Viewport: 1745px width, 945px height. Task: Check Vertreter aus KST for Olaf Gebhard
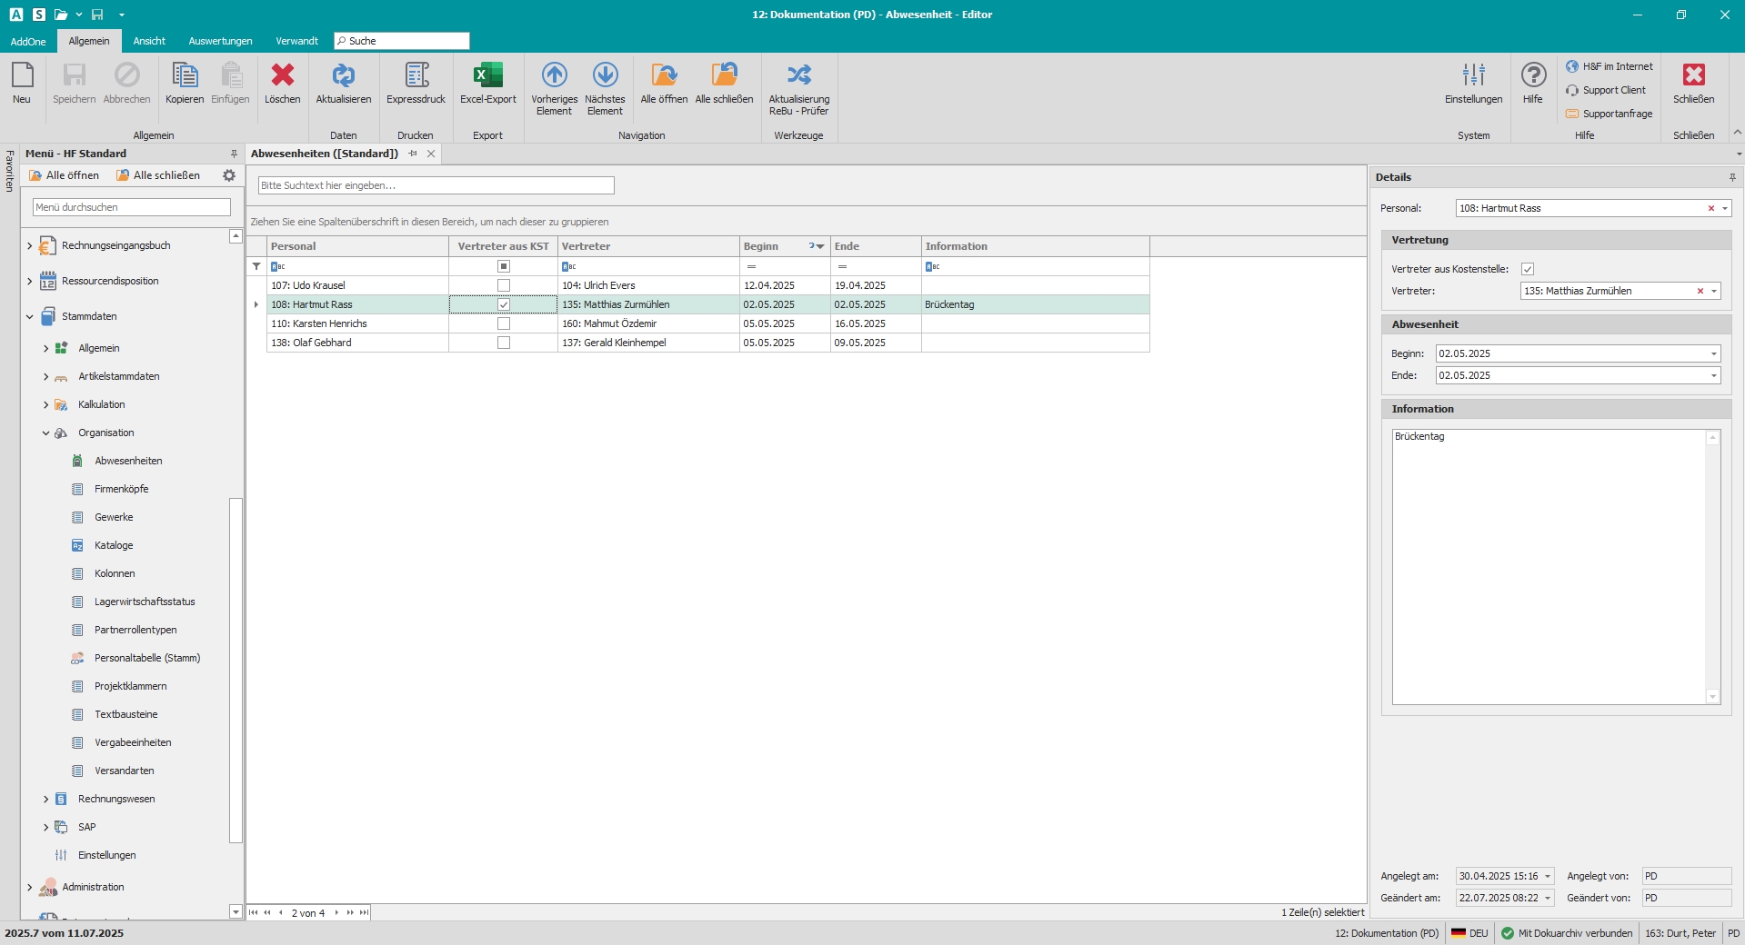(504, 343)
